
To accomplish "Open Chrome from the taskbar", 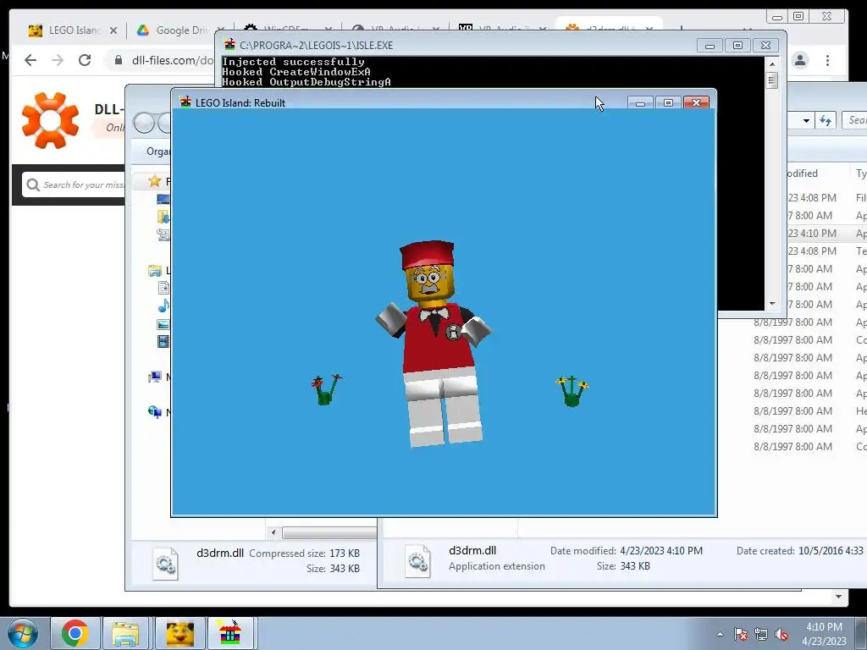I will 75,633.
